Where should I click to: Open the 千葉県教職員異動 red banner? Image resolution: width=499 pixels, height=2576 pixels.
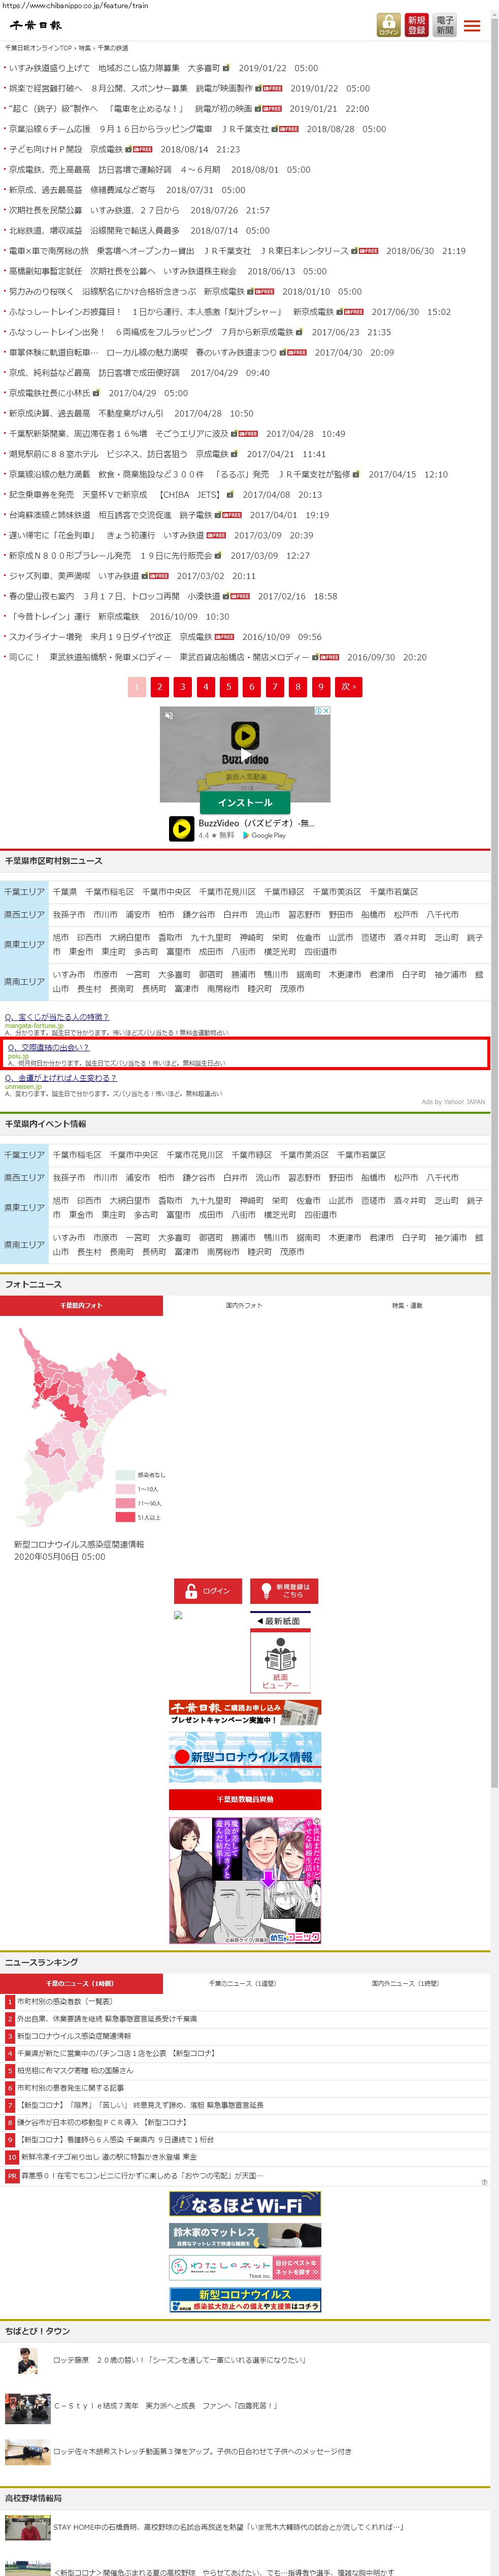[245, 1799]
